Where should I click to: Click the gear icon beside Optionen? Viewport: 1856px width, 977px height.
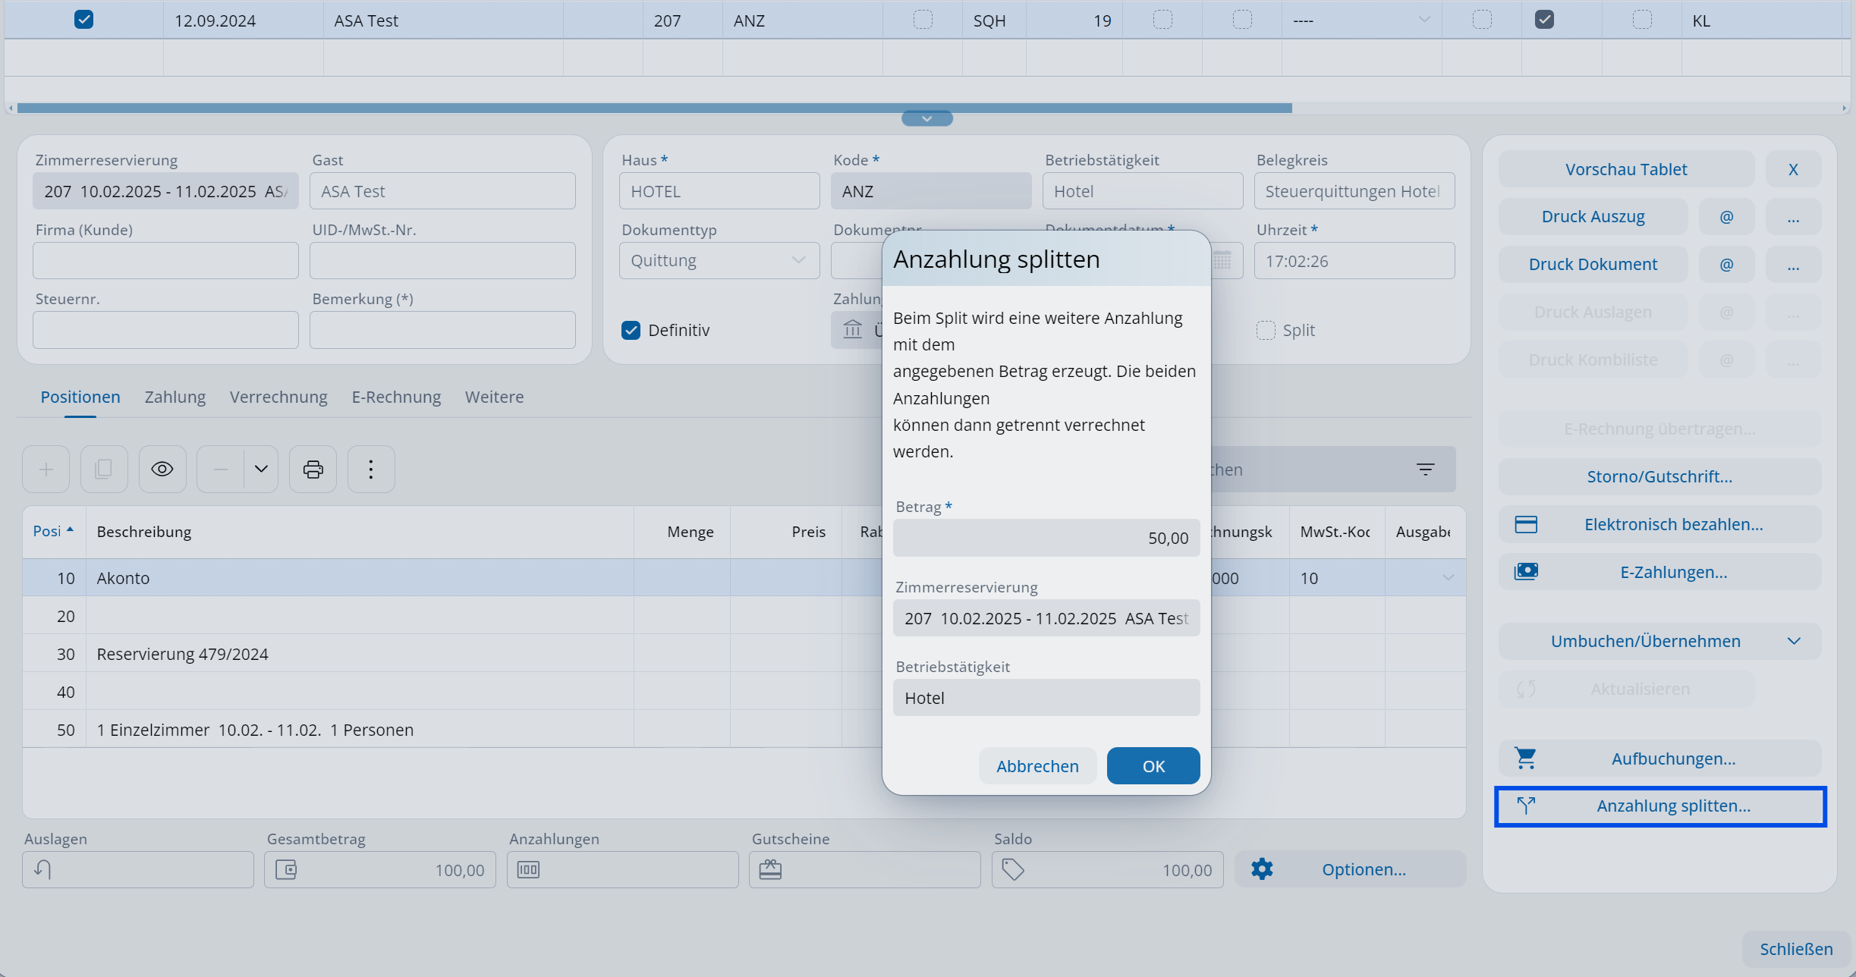point(1261,869)
